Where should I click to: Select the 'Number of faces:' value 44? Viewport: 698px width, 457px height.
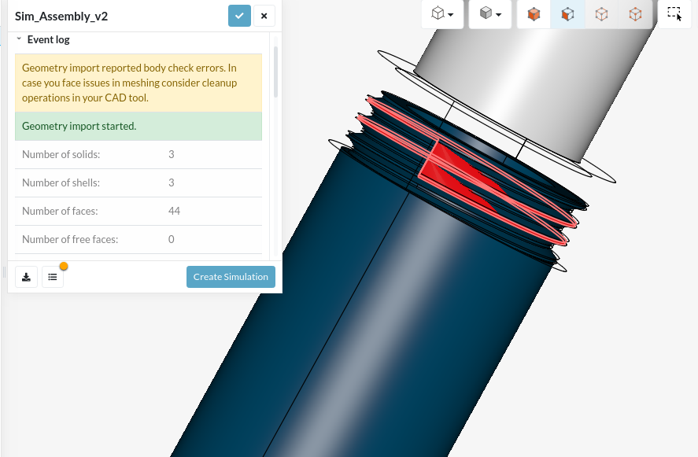pyautogui.click(x=174, y=211)
